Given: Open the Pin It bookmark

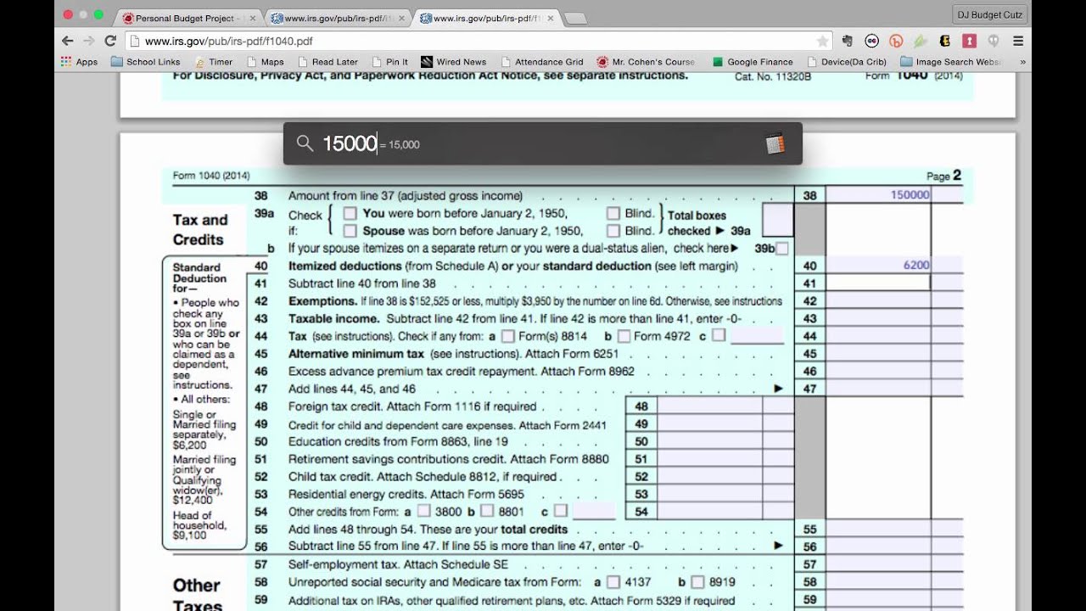Looking at the screenshot, I should (x=389, y=62).
